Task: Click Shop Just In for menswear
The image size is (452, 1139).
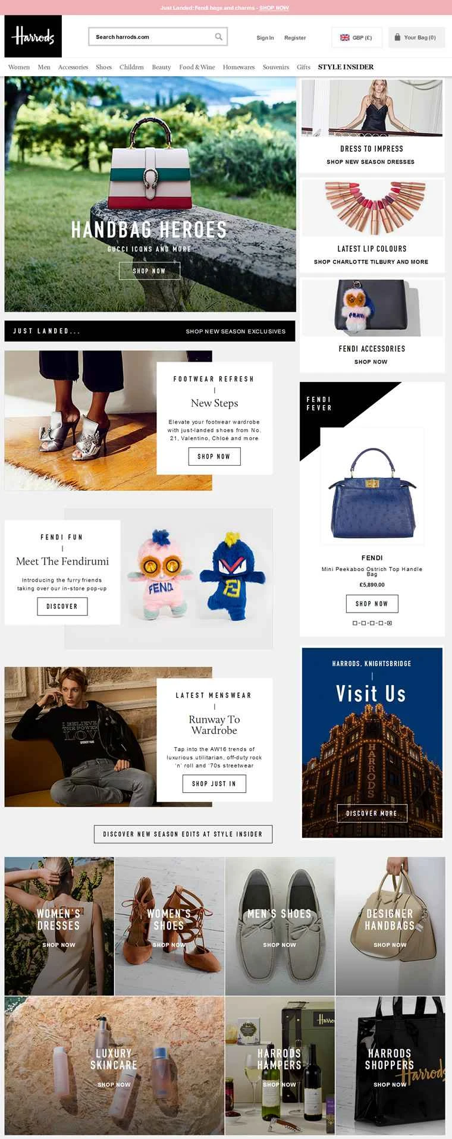Action: point(214,784)
